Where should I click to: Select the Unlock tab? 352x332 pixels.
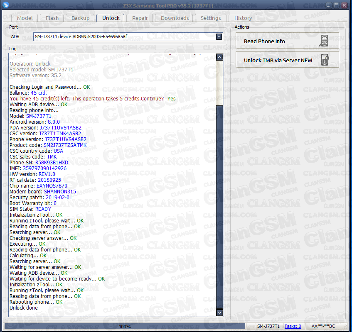point(111,18)
